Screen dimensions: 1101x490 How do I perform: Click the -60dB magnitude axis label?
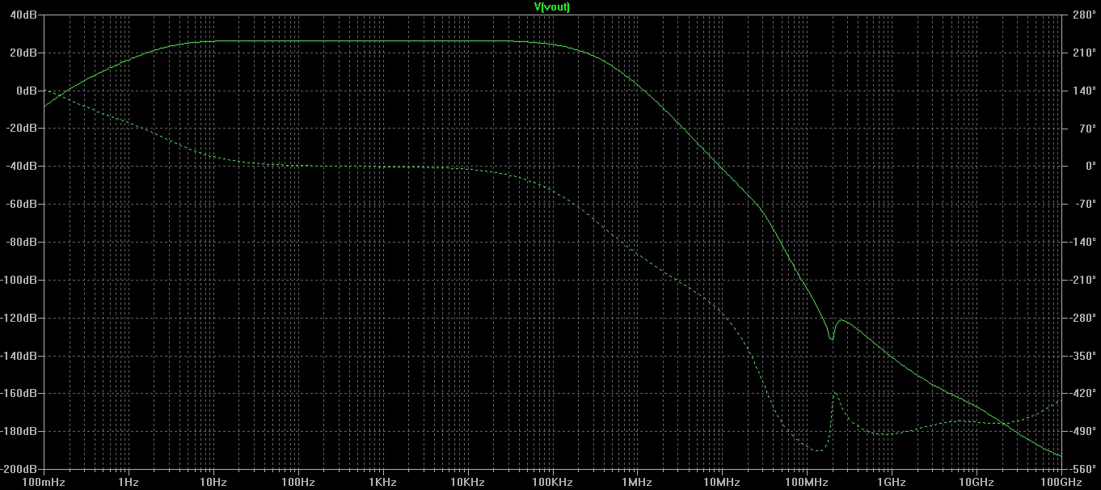click(x=23, y=204)
